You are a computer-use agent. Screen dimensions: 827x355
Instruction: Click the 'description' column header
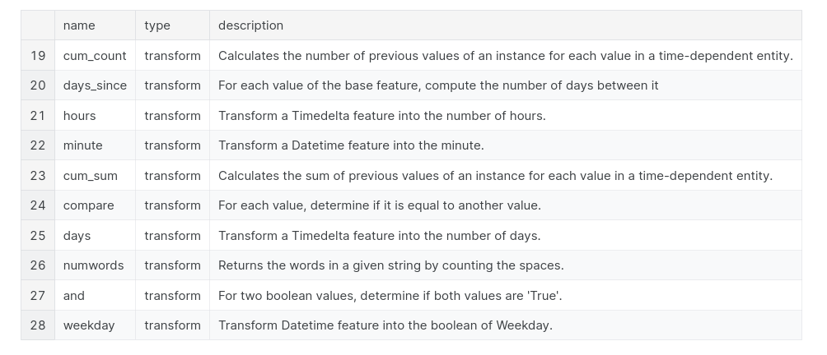250,25
